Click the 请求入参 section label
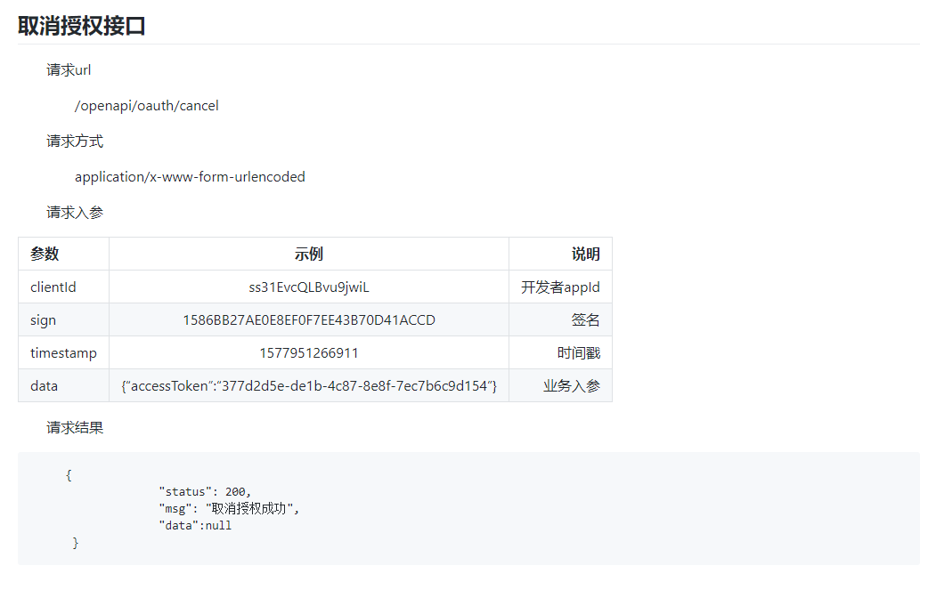 (x=74, y=212)
